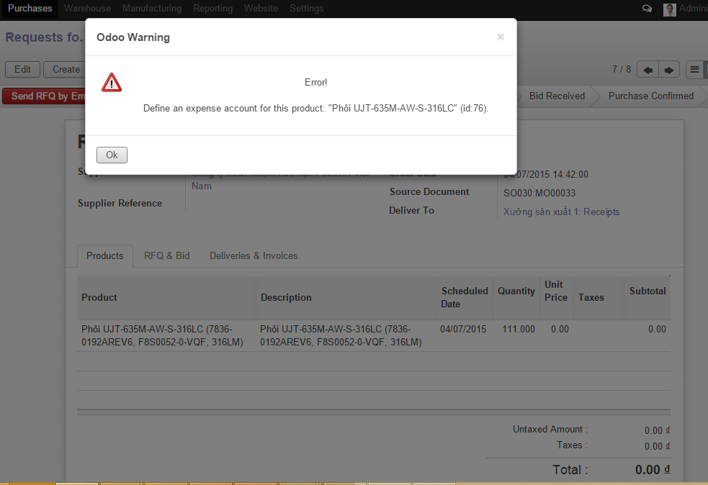This screenshot has width=708, height=485.
Task: Open Xưởng sản xuất 1: Receipts link
Action: click(x=561, y=212)
